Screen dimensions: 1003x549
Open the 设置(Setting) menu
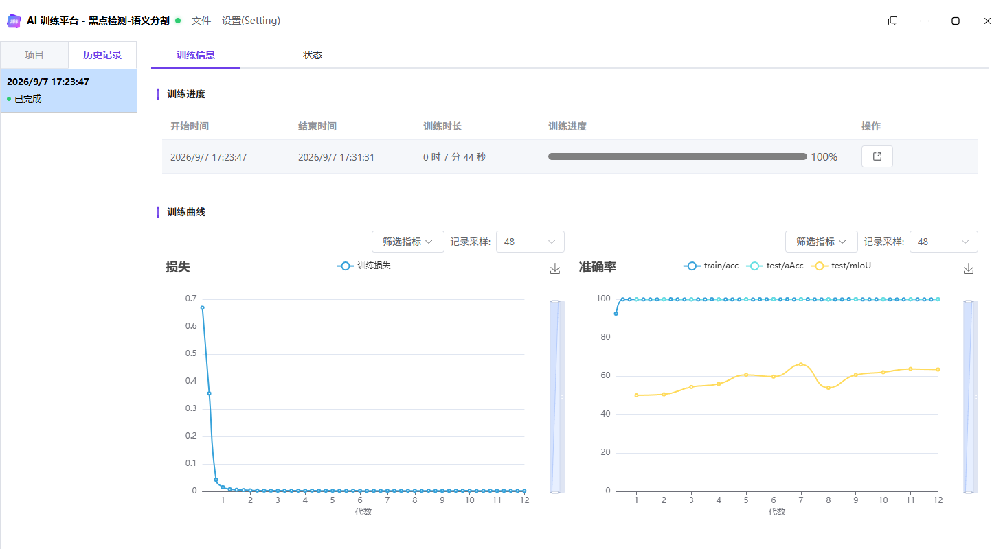click(x=251, y=21)
